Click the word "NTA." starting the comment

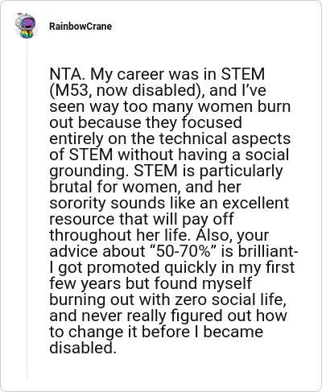coord(68,74)
